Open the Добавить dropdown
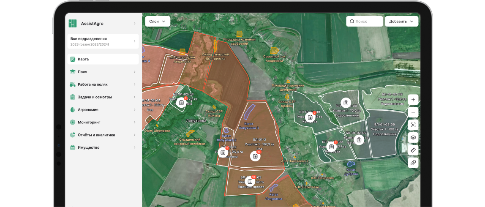The image size is (485, 207). 401,22
